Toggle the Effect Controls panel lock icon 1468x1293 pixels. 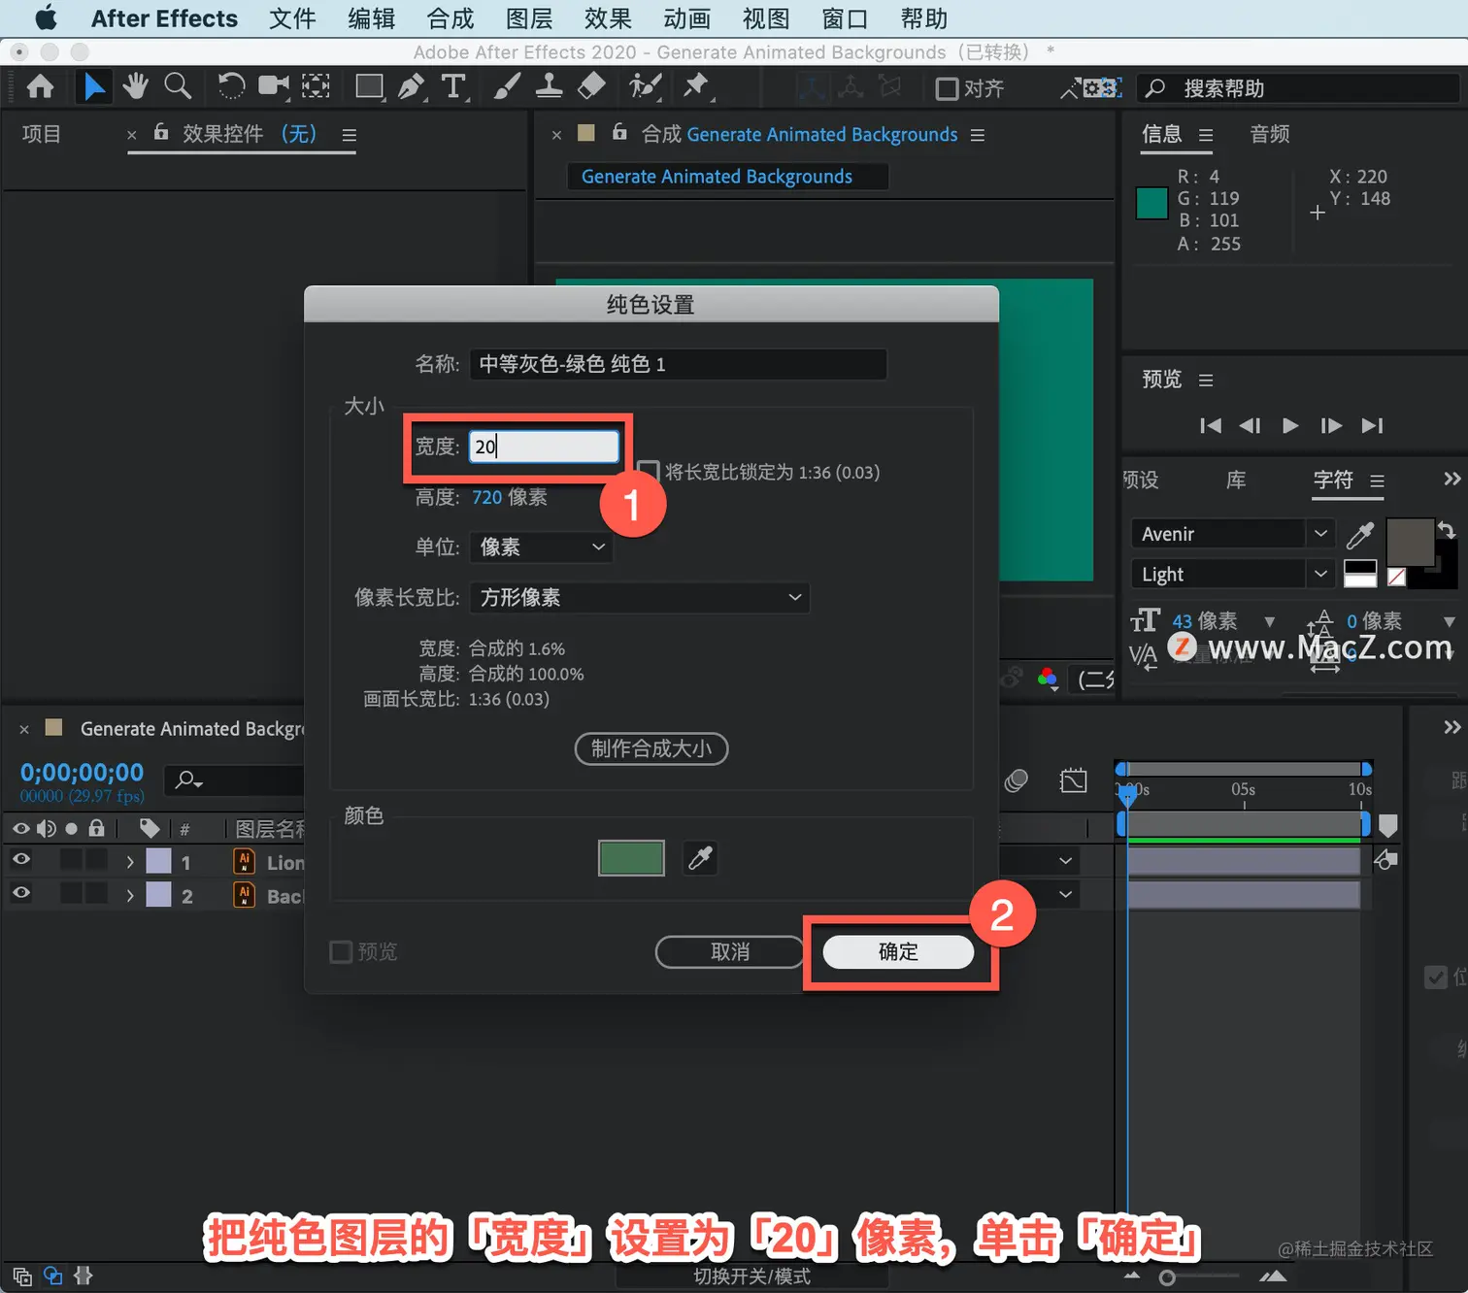pyautogui.click(x=161, y=132)
